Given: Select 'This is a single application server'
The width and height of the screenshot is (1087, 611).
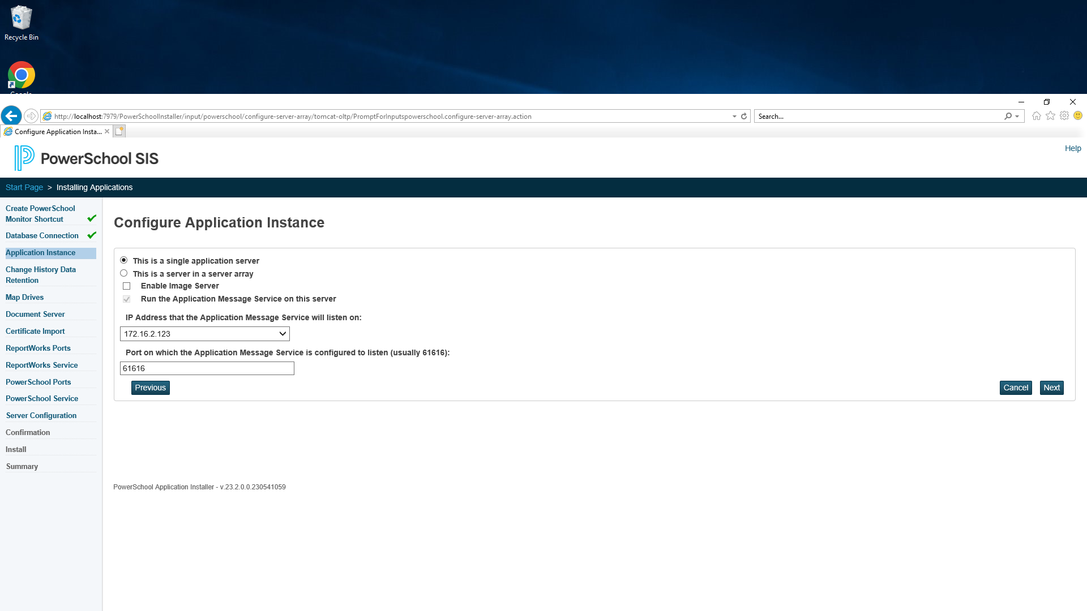Looking at the screenshot, I should (x=123, y=260).
